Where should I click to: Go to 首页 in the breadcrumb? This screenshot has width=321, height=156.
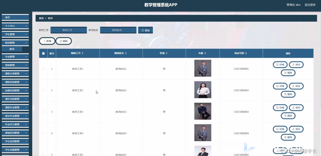[x=41, y=18]
